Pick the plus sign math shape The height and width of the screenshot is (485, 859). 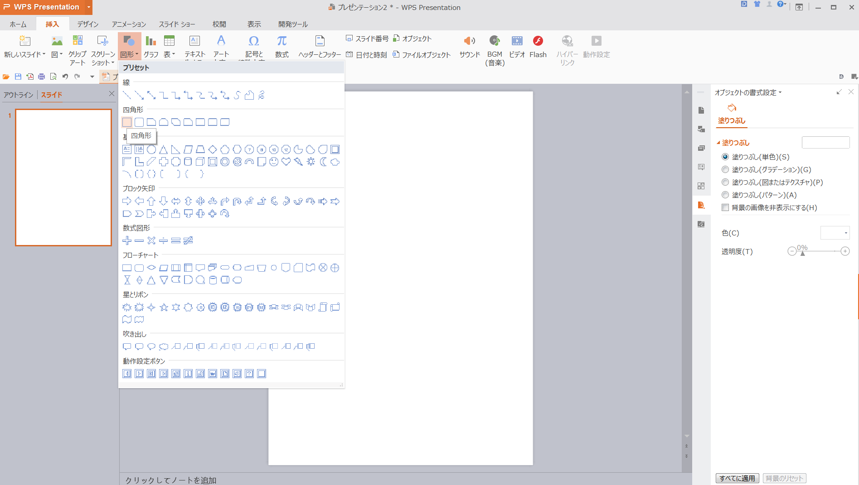click(127, 240)
